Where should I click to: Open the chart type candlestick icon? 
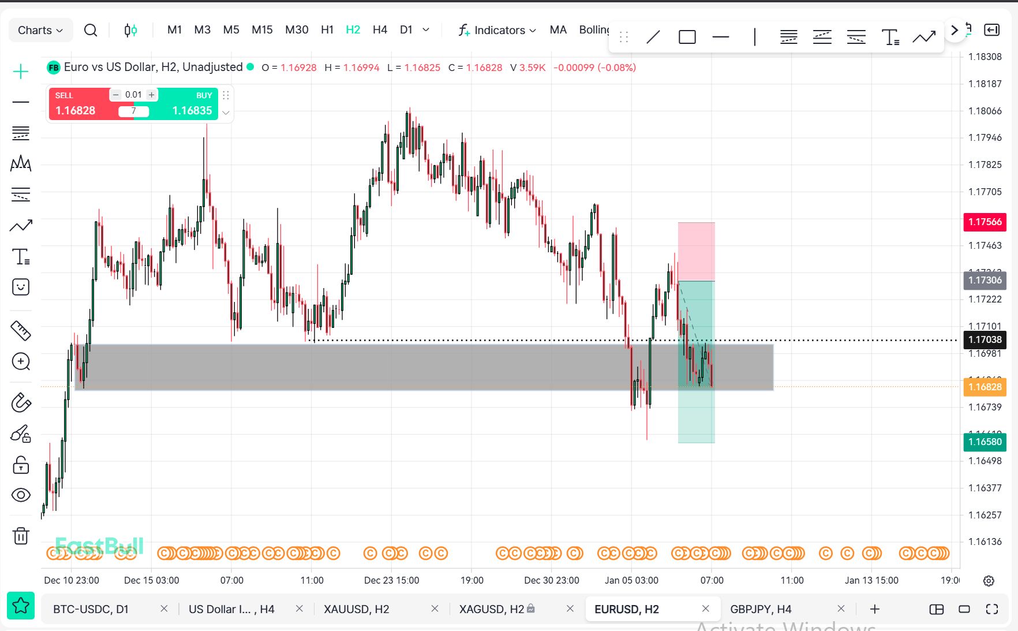point(131,30)
